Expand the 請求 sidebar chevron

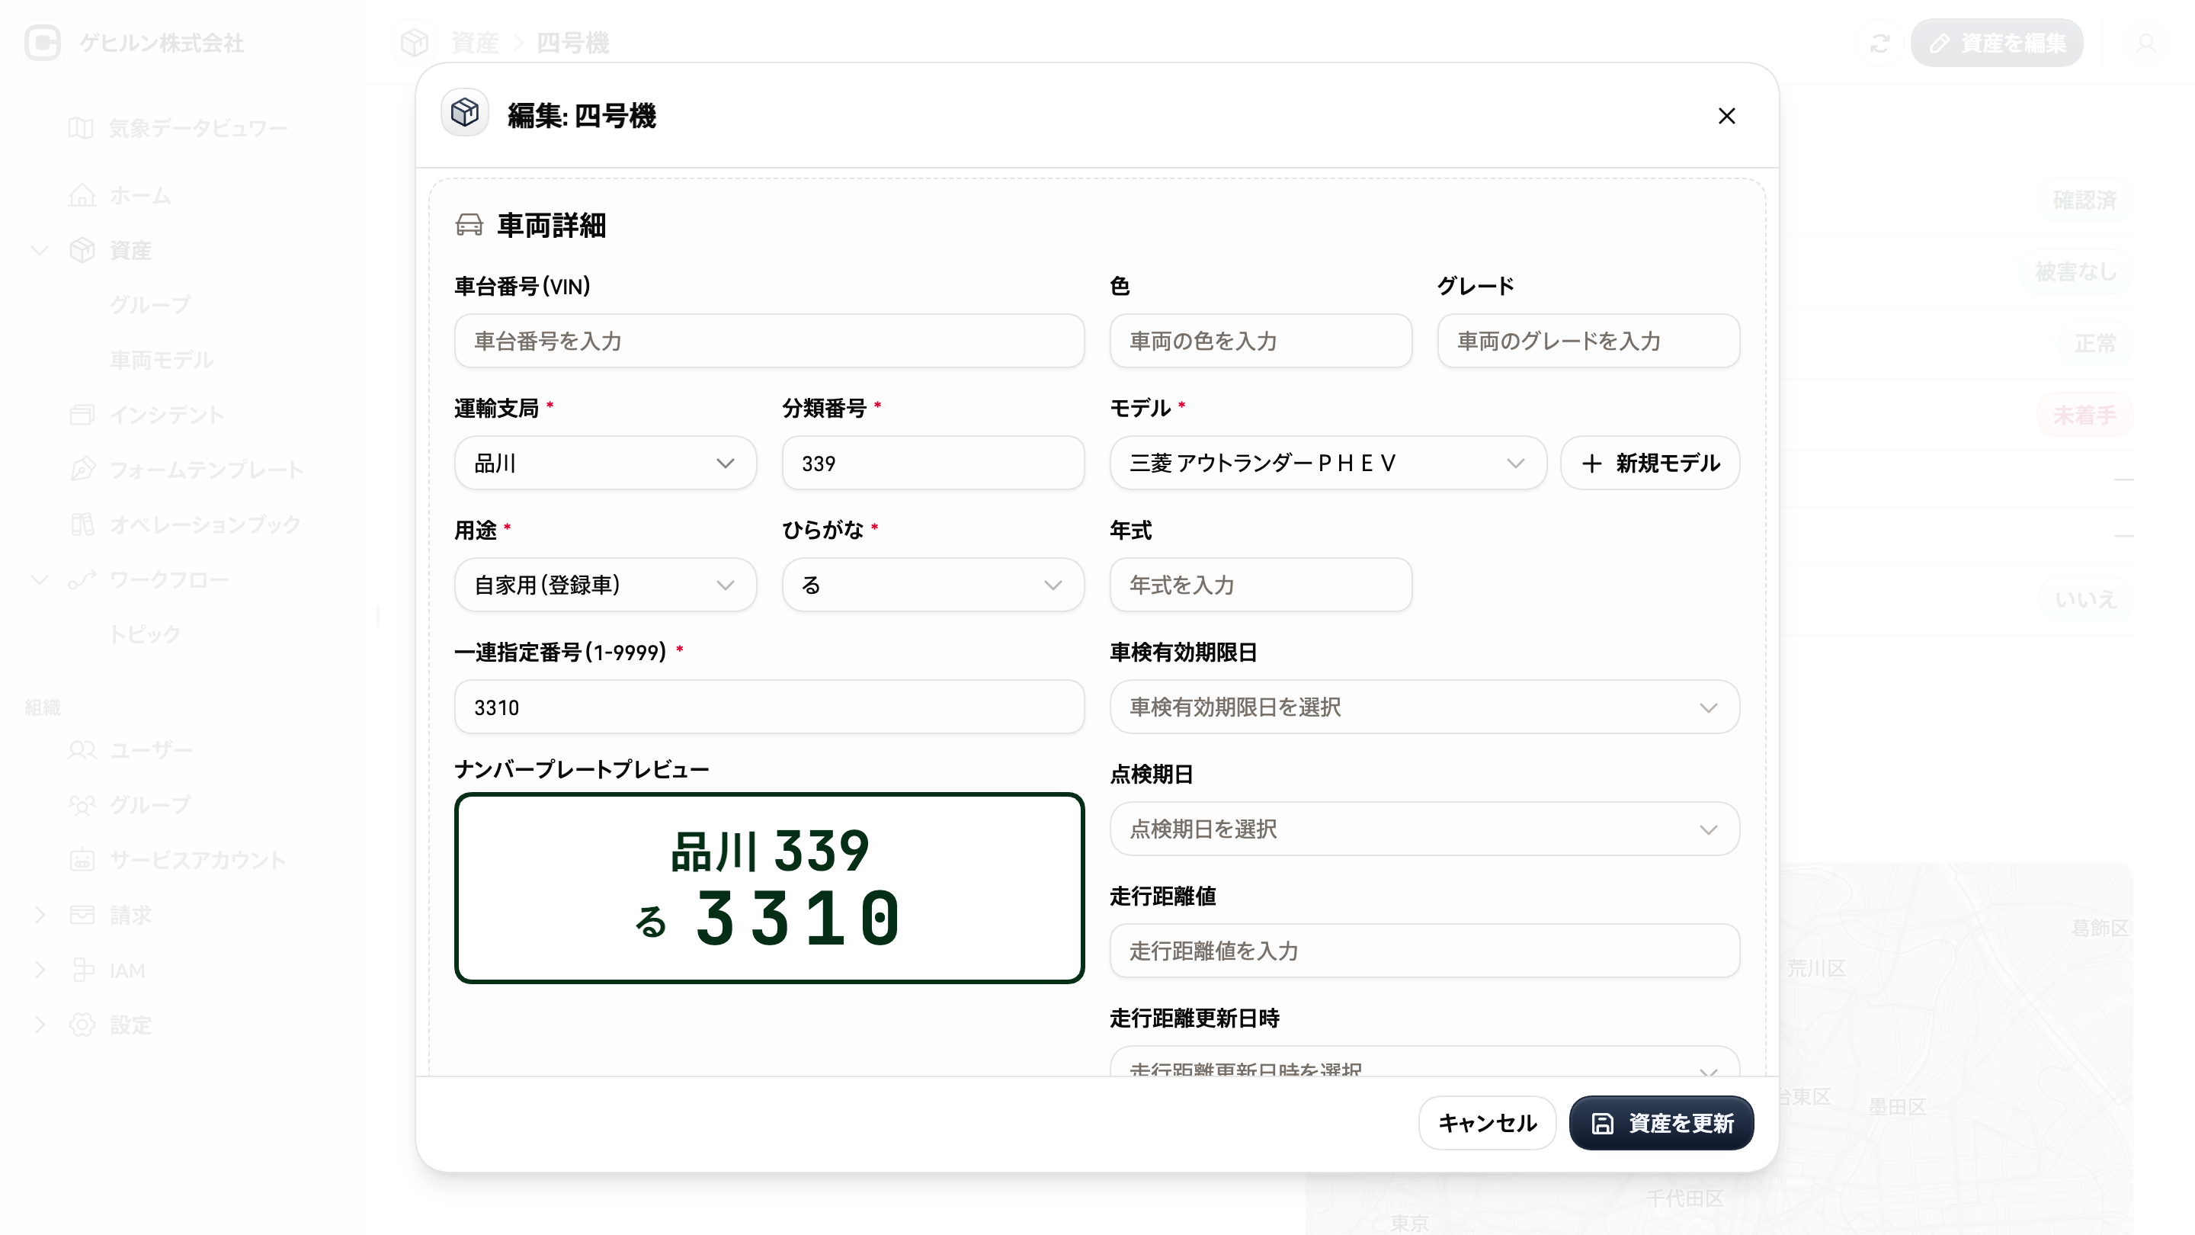click(x=39, y=915)
